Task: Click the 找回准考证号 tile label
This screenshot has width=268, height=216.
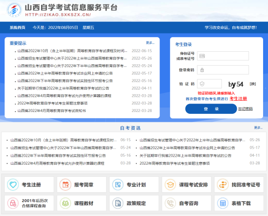Action: click(246, 185)
